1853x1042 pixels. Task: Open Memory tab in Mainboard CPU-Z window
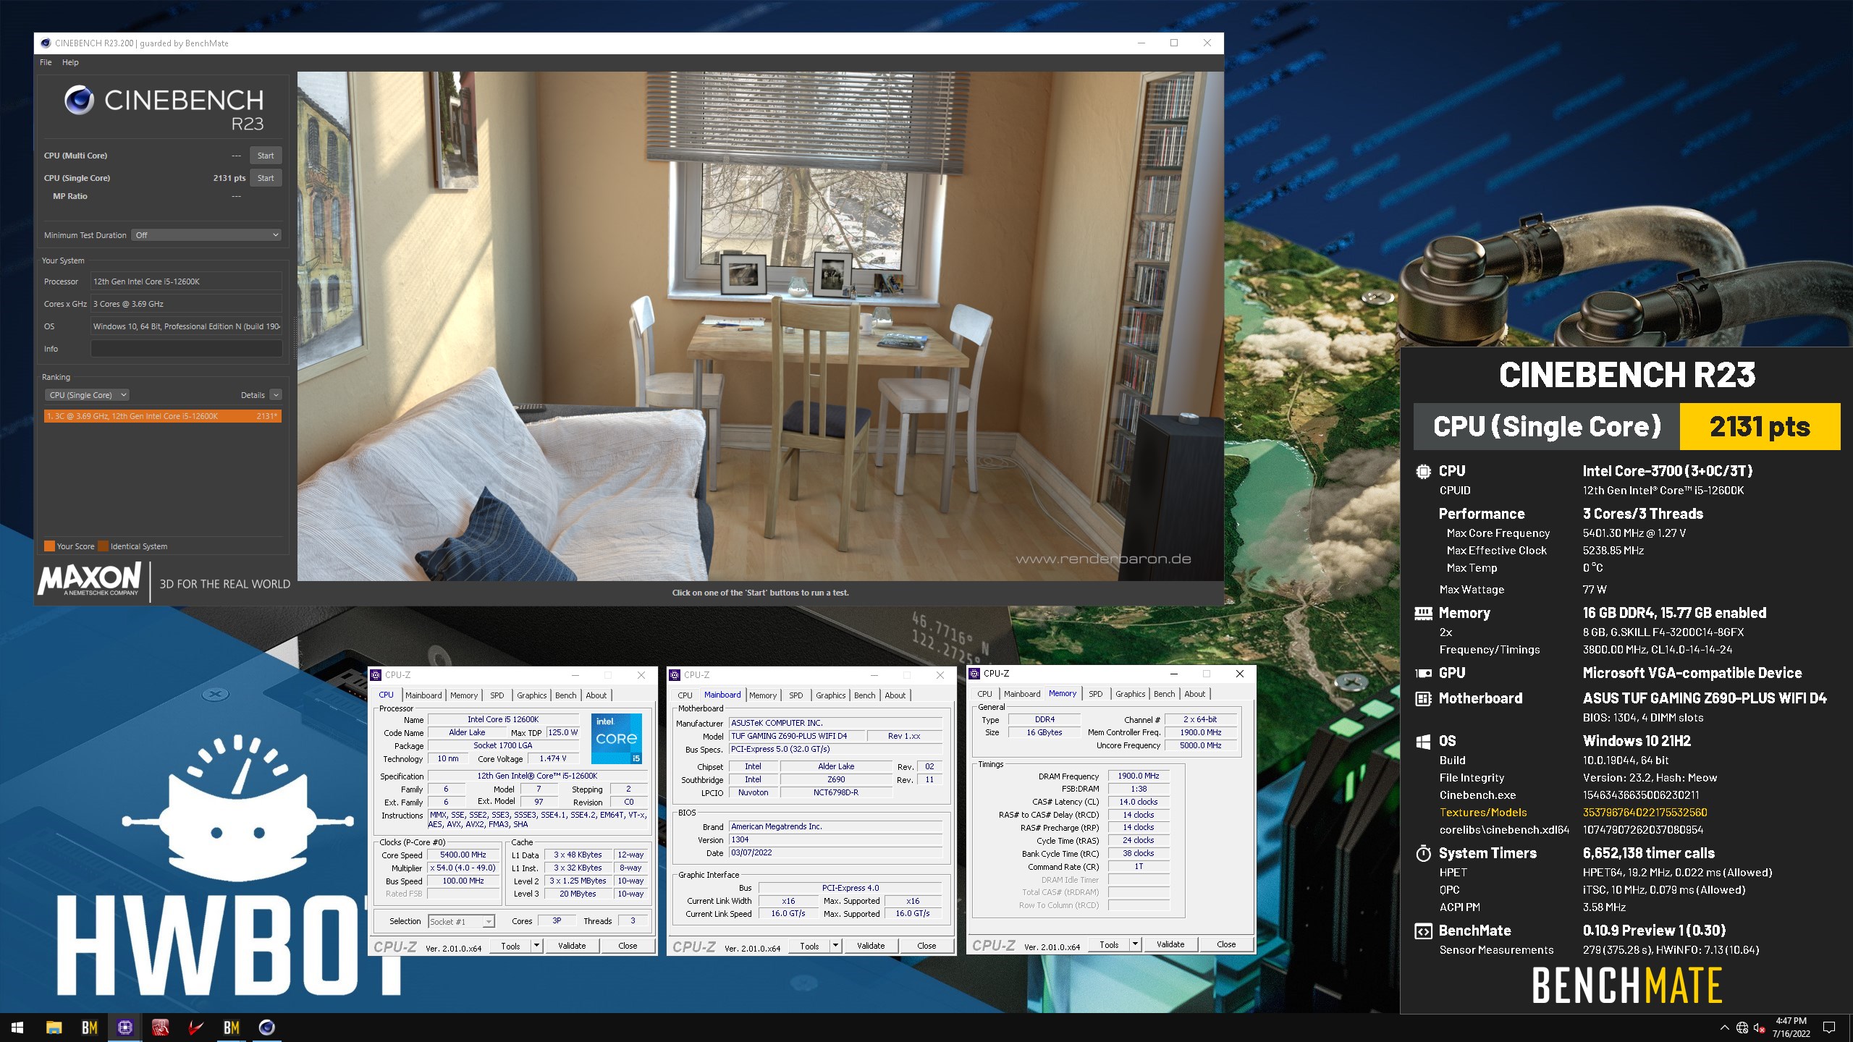(x=763, y=695)
